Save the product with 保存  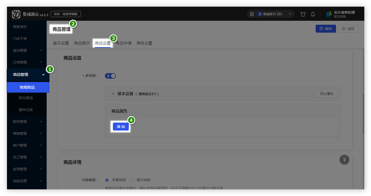326,29
